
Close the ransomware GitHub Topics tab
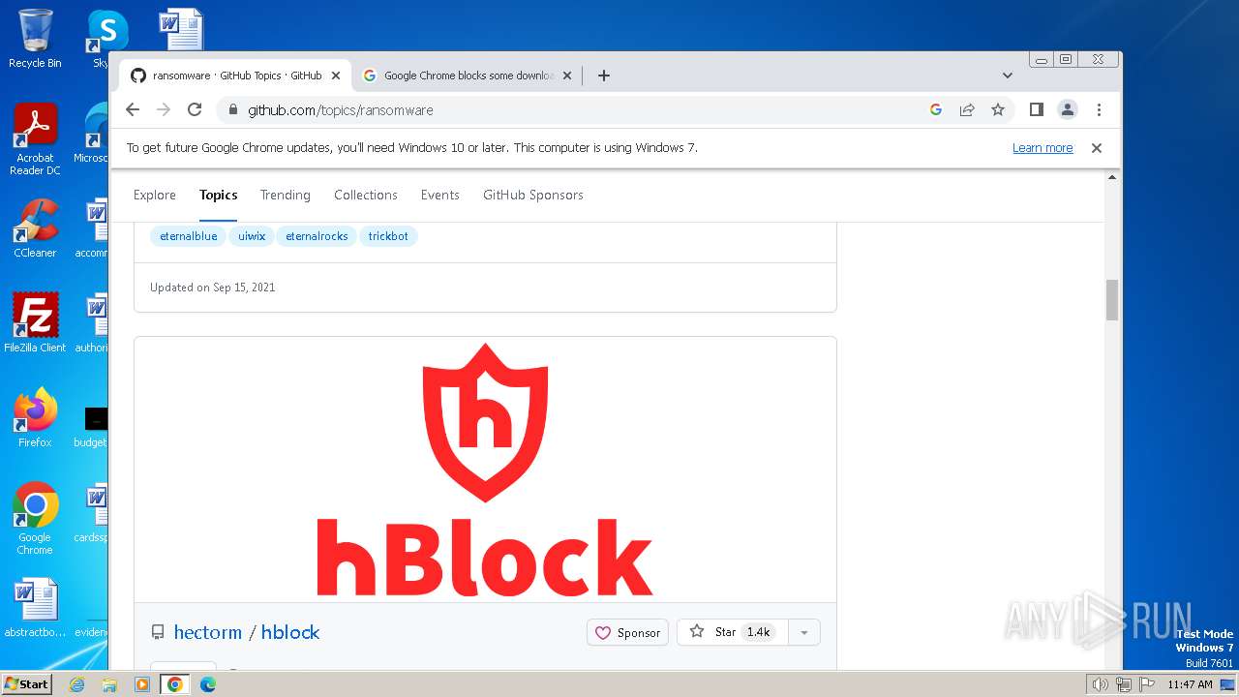(x=336, y=76)
